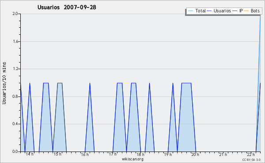Click the Usuarios legend entry
Screen dimensions: 265x163
pos(219,11)
